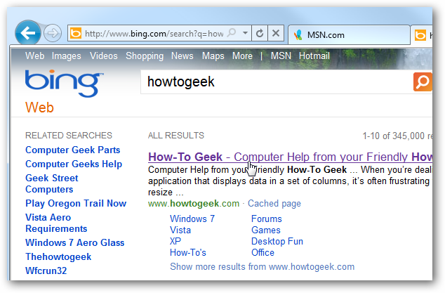This screenshot has width=445, height=293.
Task: Click the MSN butterfly tab icon
Action: tap(298, 35)
